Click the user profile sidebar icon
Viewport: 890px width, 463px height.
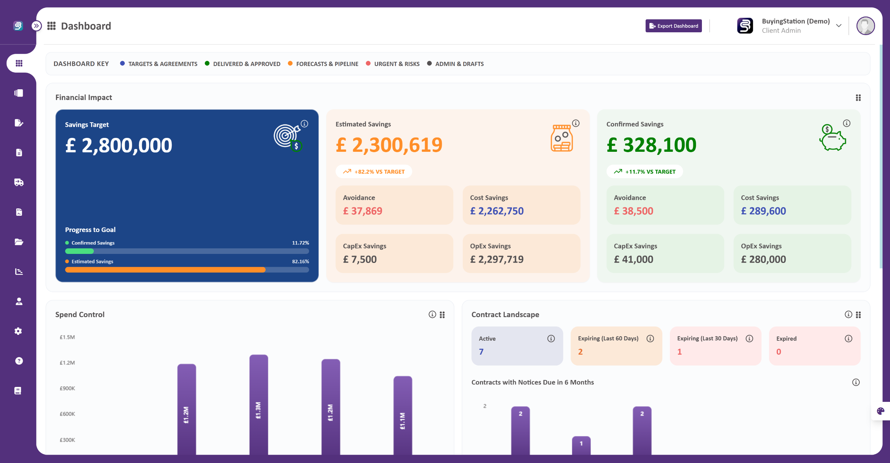click(19, 301)
